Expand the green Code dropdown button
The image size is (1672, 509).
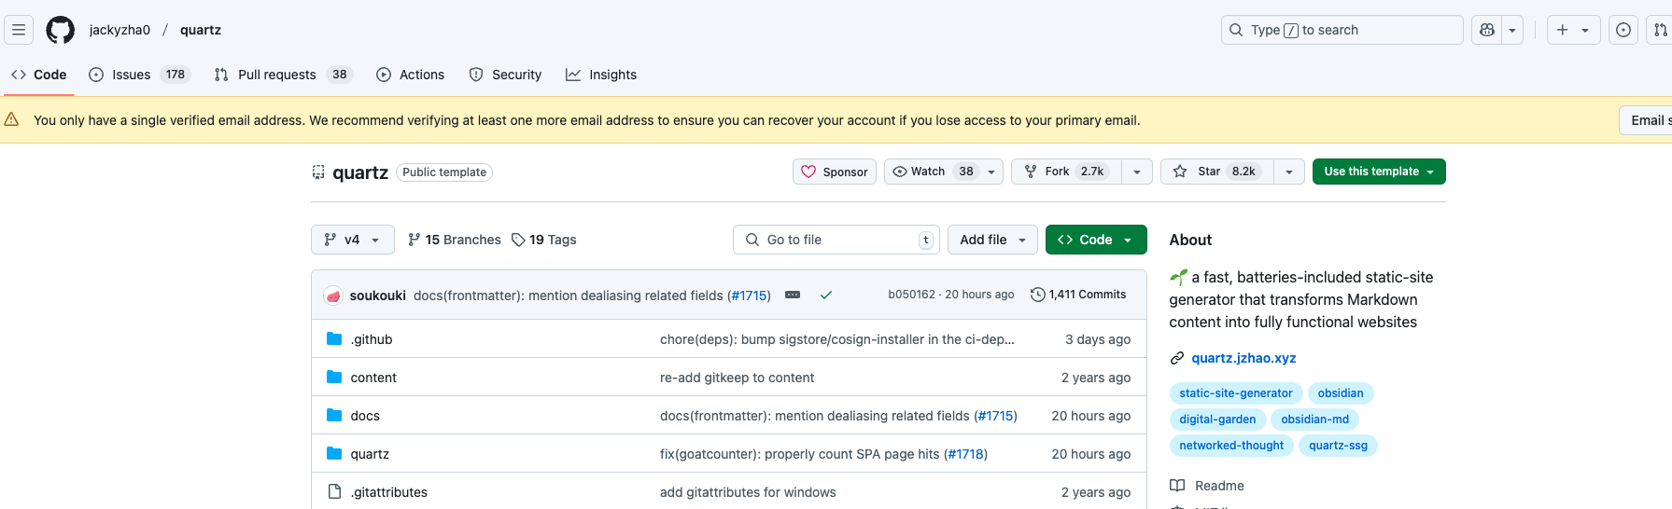(1095, 240)
